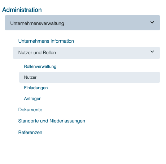View pending invitations under Einladungen
Viewport: 166px width, 164px height.
36,88
